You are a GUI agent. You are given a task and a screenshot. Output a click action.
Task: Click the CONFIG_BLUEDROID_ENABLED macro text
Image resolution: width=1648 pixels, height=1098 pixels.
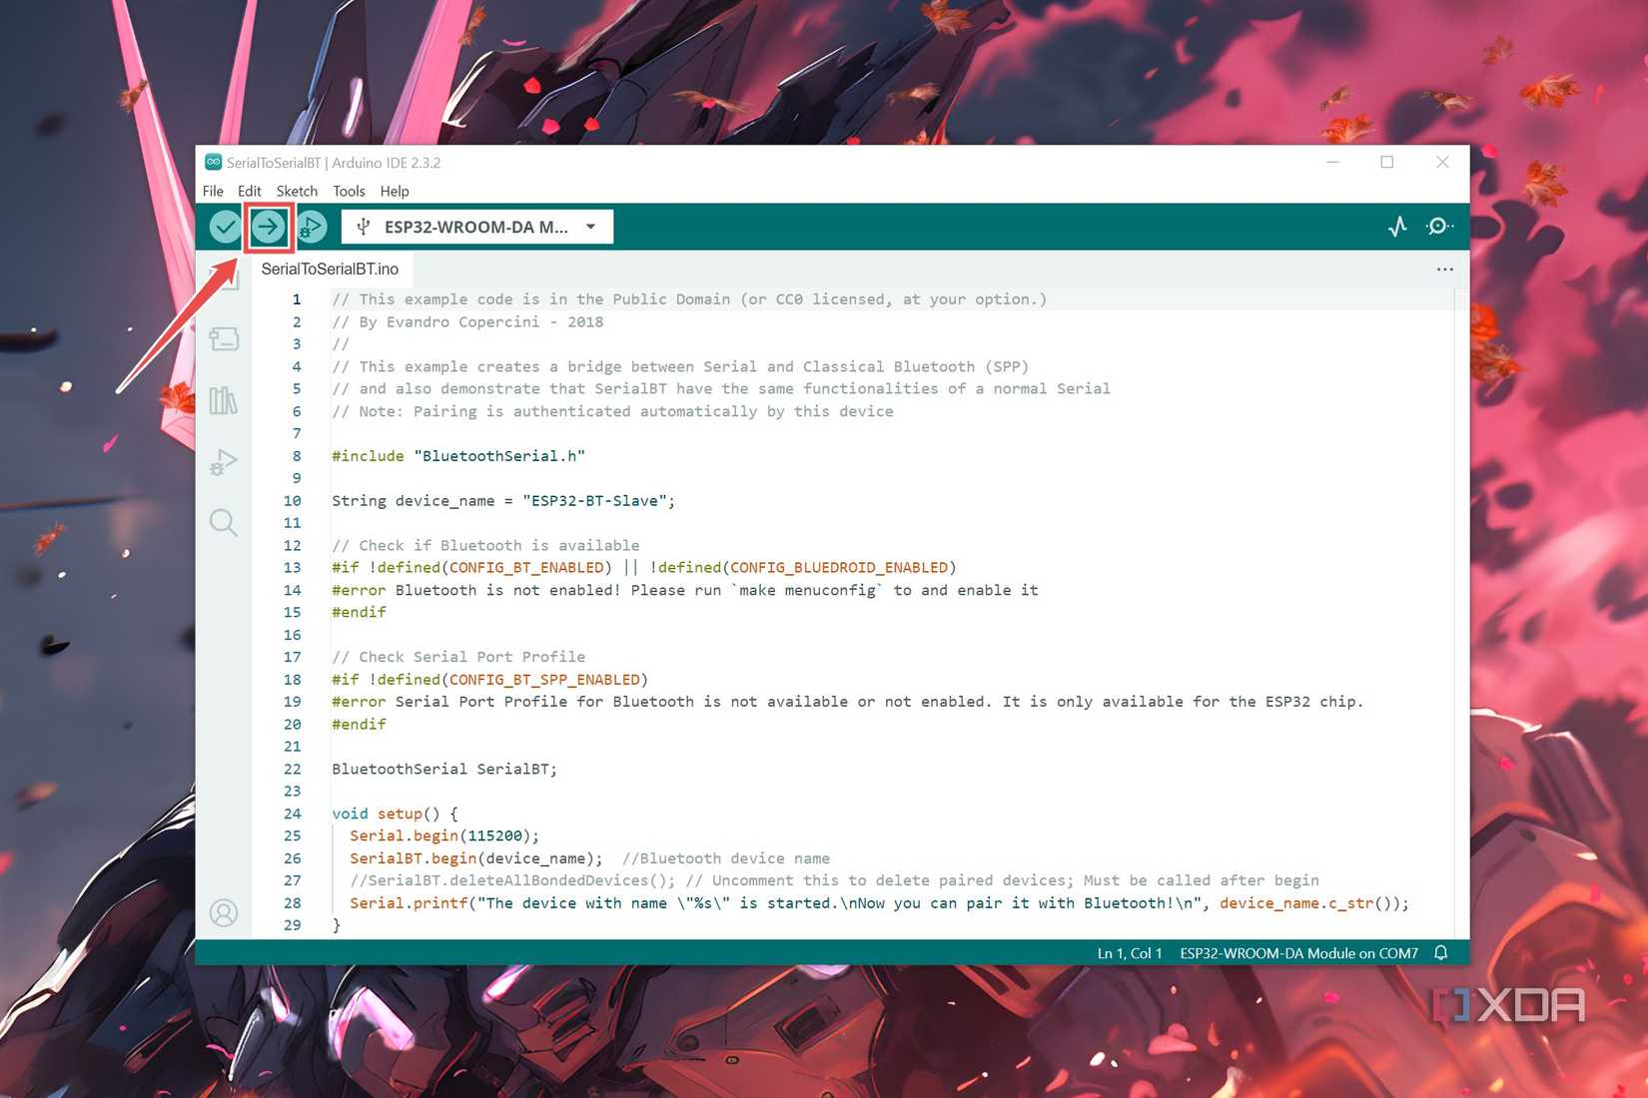(839, 567)
